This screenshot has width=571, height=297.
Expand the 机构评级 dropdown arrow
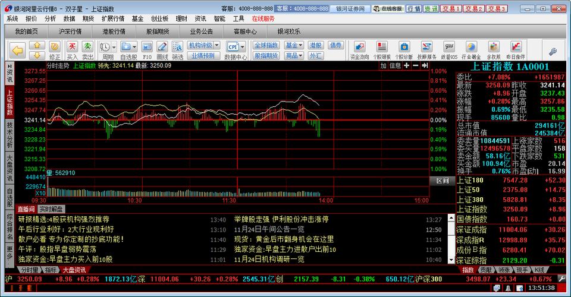point(217,45)
